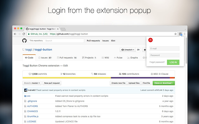Click the Create new file button

pos(118,83)
